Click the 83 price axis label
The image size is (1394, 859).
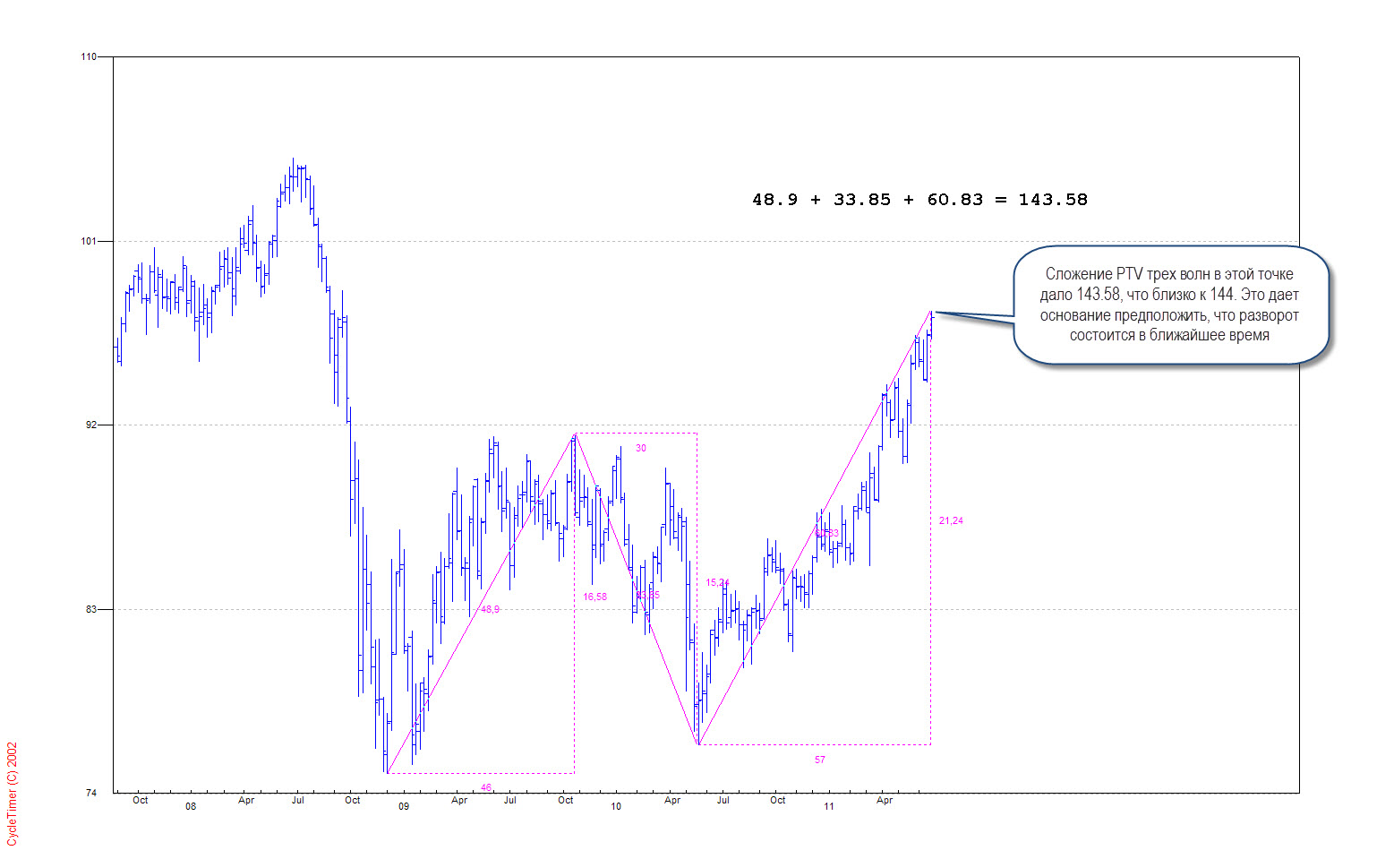91,609
